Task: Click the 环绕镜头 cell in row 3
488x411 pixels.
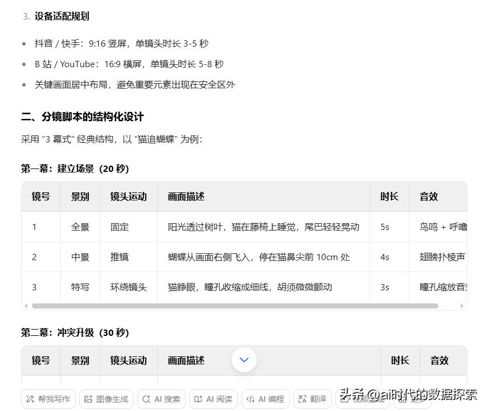Action: [129, 287]
